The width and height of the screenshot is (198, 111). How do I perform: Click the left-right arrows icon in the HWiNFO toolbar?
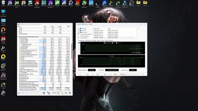click(x=19, y=93)
